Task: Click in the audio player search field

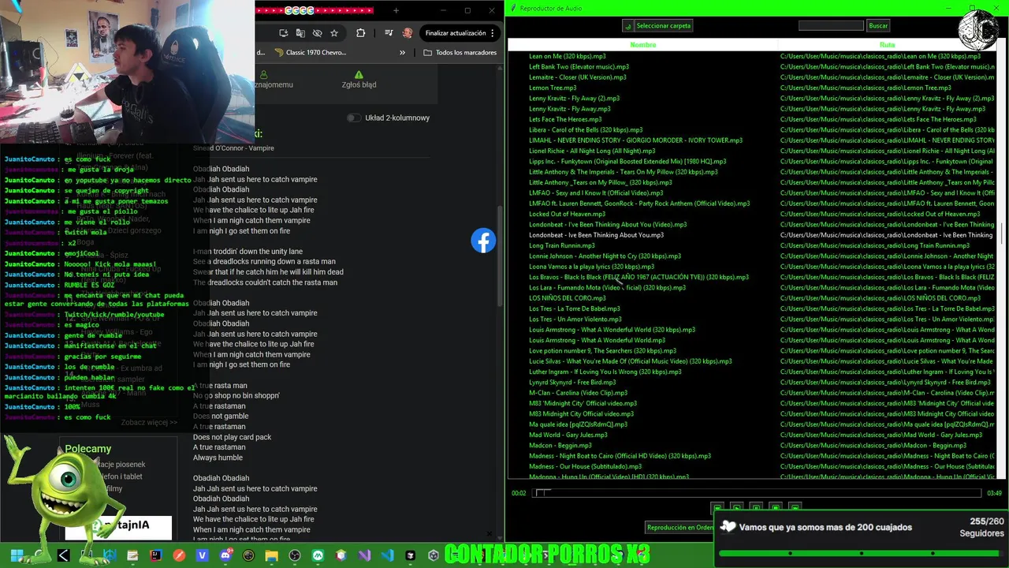Action: (x=831, y=26)
